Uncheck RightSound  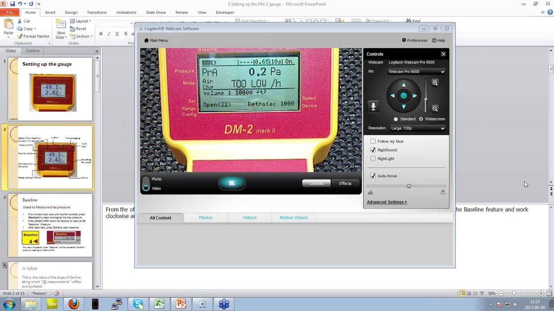(373, 150)
